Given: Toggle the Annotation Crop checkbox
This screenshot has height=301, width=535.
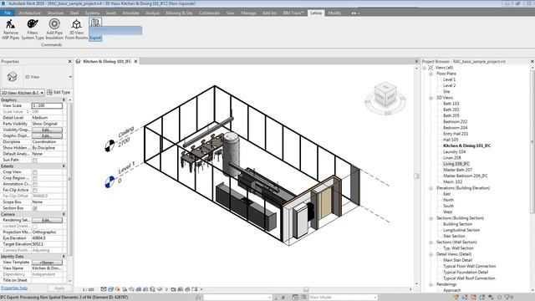Looking at the screenshot, I should [x=35, y=184].
